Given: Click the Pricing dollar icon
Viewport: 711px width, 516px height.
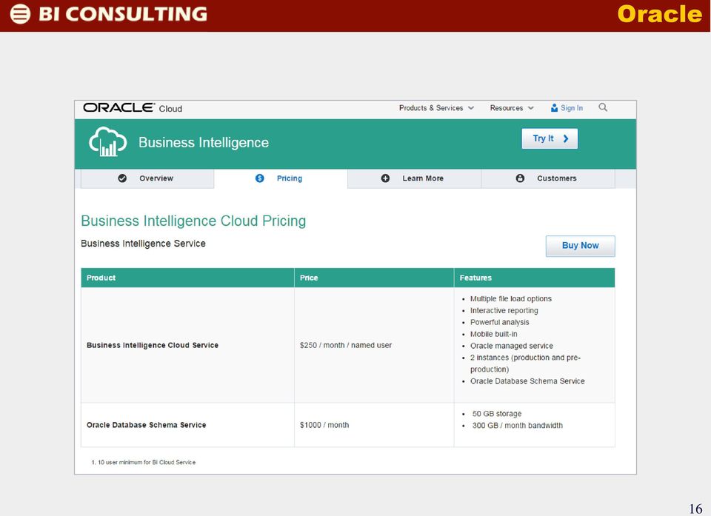Looking at the screenshot, I should pyautogui.click(x=259, y=178).
